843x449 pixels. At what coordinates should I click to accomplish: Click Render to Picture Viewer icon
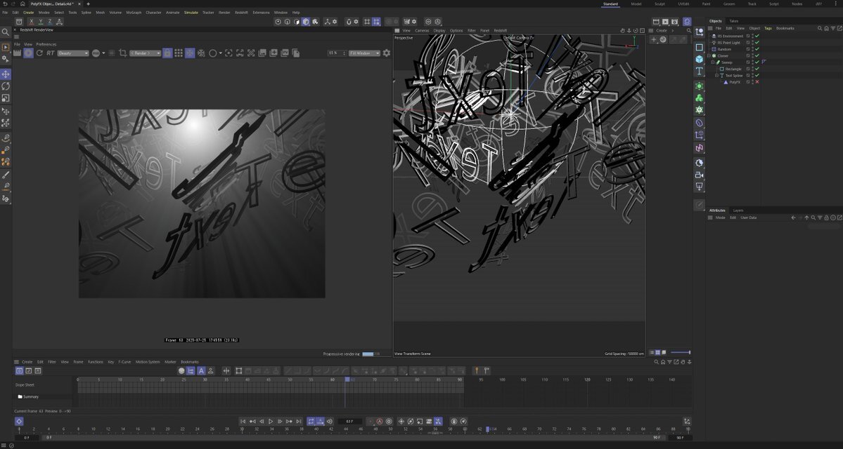click(x=665, y=22)
